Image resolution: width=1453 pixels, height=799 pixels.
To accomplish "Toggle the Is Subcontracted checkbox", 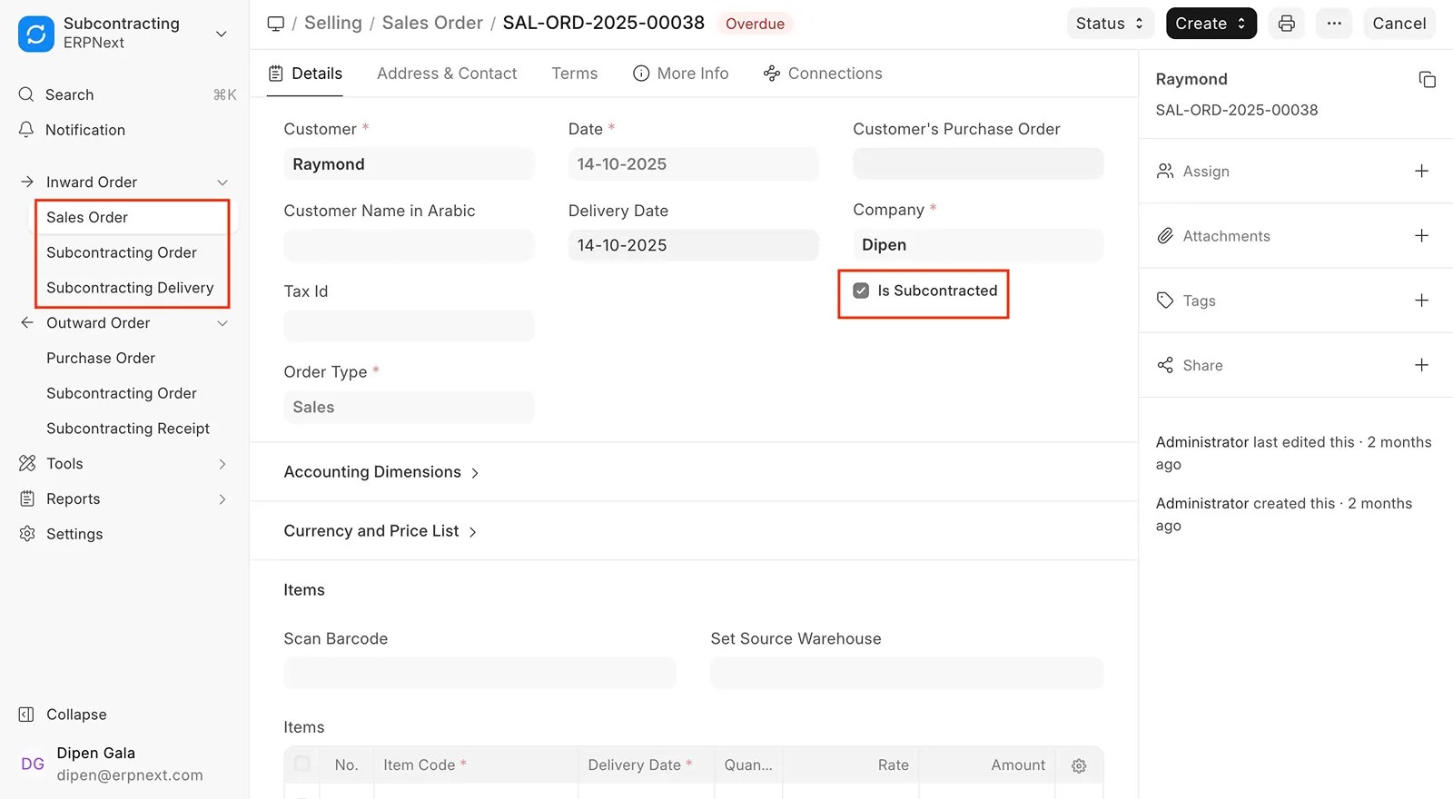I will coord(861,291).
